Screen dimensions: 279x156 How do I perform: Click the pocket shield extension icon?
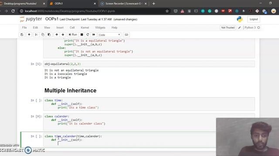(x=176, y=11)
